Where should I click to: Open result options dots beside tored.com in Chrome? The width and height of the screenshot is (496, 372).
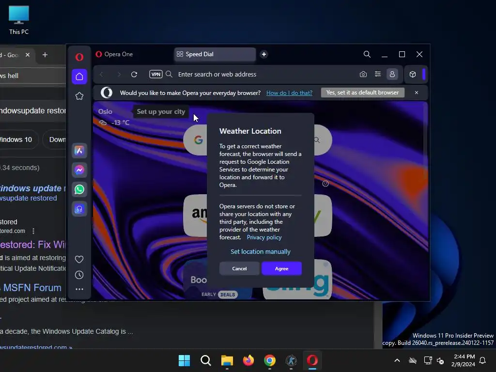(33, 231)
